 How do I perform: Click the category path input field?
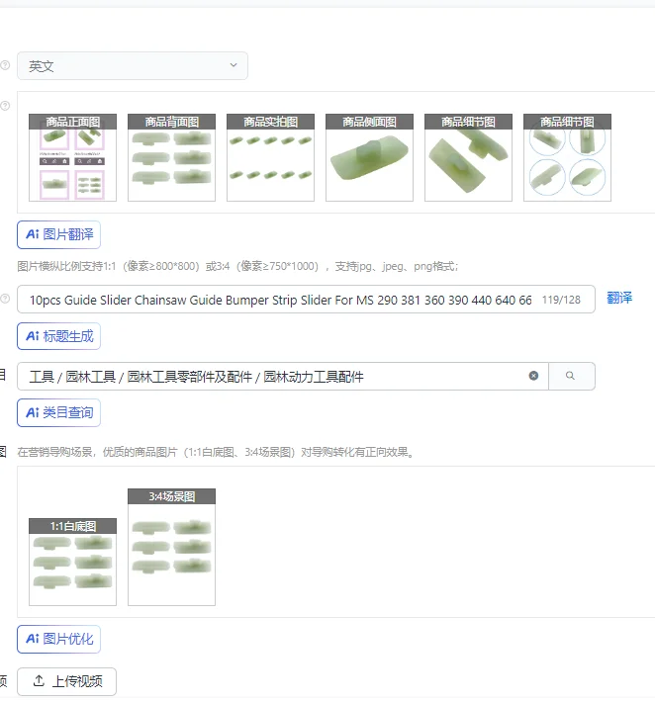[283, 376]
